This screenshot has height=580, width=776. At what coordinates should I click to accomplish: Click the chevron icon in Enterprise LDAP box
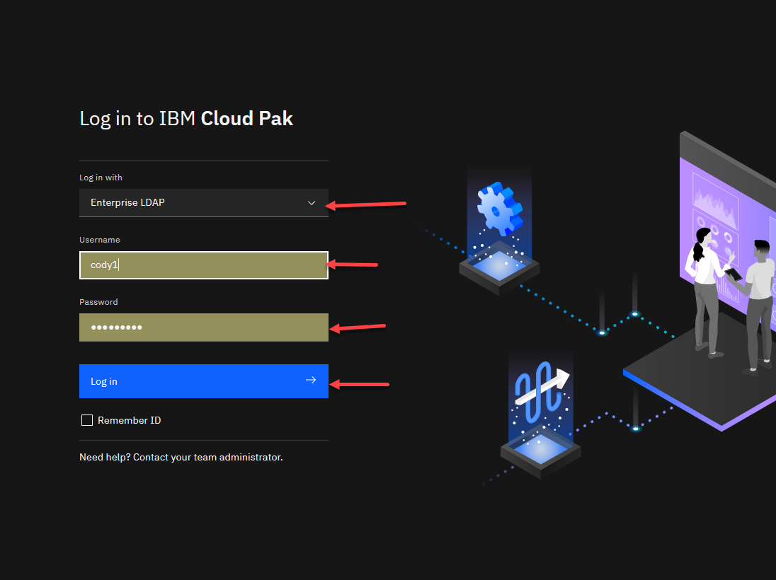[x=311, y=203]
